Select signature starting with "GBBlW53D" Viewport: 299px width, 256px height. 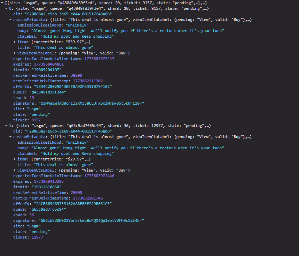tap(91, 220)
